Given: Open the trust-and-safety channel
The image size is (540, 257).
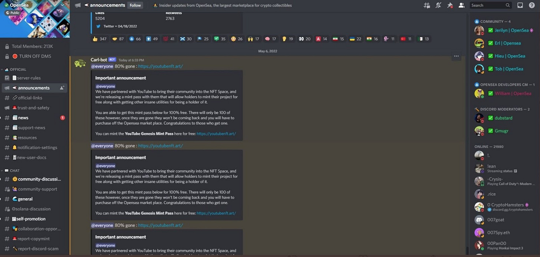Looking at the screenshot, I should (x=34, y=108).
